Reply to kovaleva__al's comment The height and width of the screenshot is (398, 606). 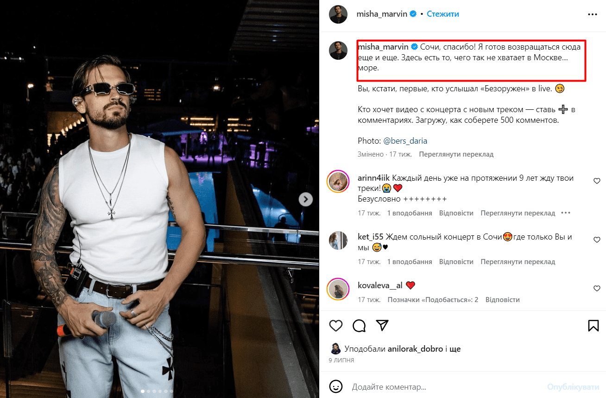tap(502, 300)
